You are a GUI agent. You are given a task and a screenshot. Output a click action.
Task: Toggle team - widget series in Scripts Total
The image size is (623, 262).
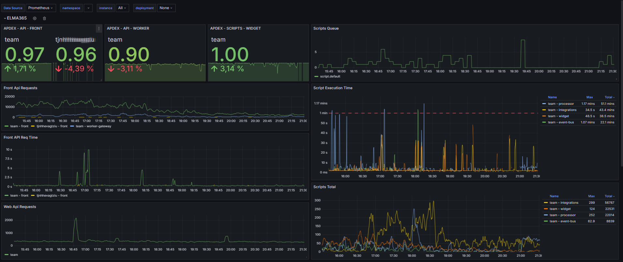point(560,209)
